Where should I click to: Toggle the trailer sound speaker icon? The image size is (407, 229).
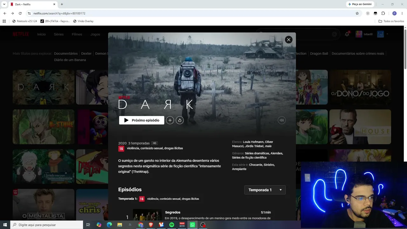281,120
